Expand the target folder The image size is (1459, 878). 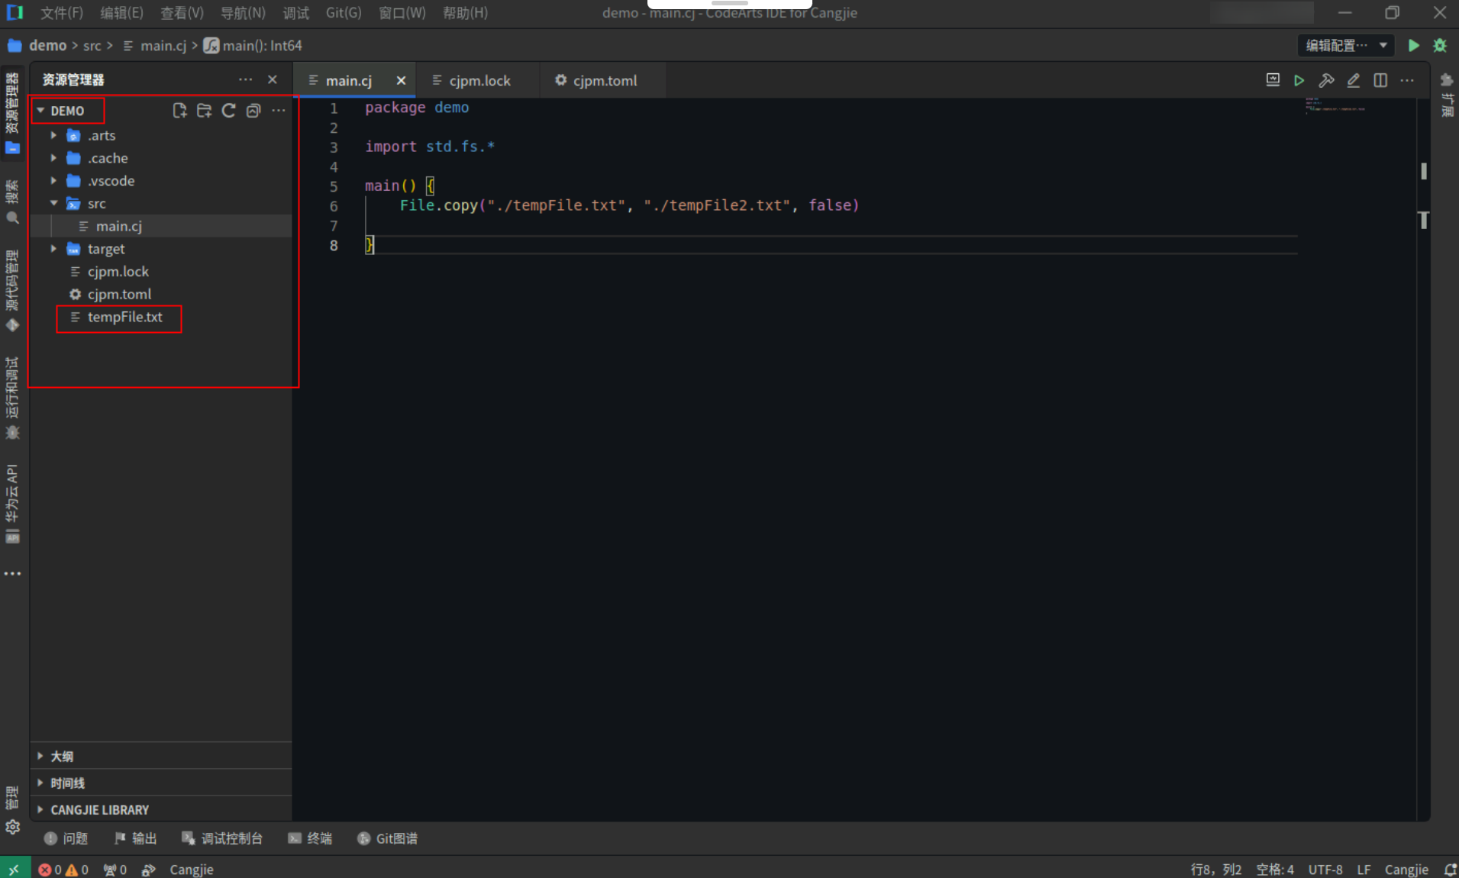click(x=53, y=249)
